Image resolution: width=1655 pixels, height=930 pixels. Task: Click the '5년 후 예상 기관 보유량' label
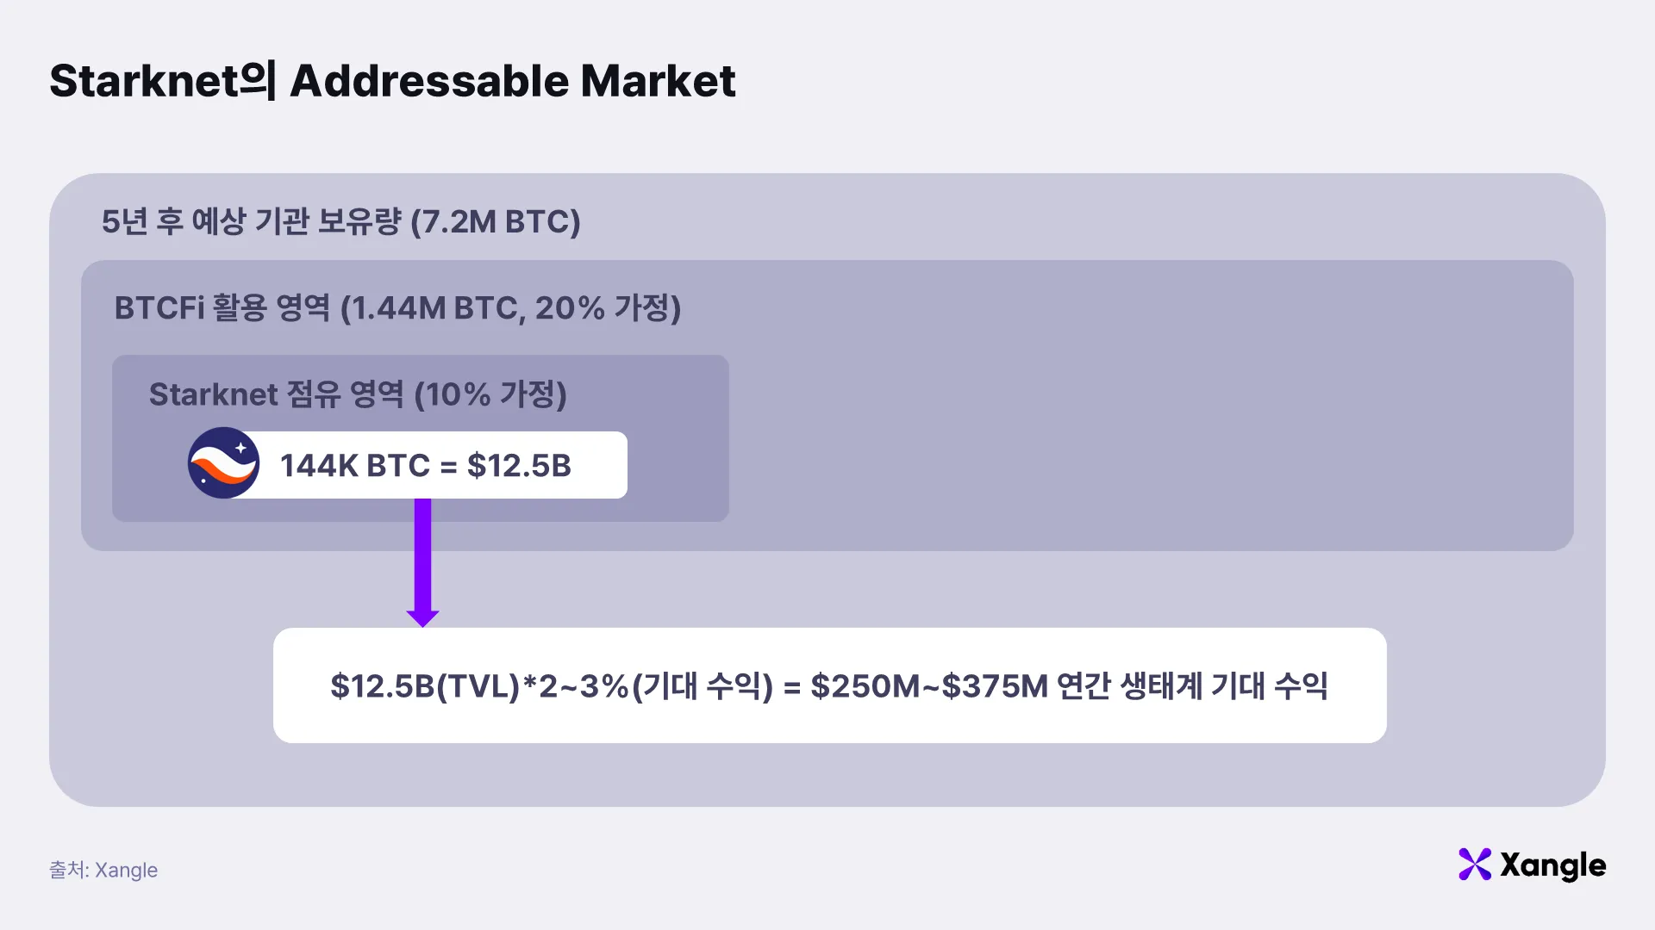(x=252, y=221)
